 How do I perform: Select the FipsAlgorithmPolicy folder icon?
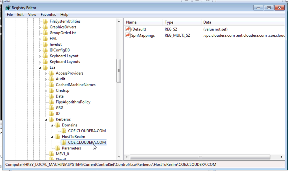(x=52, y=102)
